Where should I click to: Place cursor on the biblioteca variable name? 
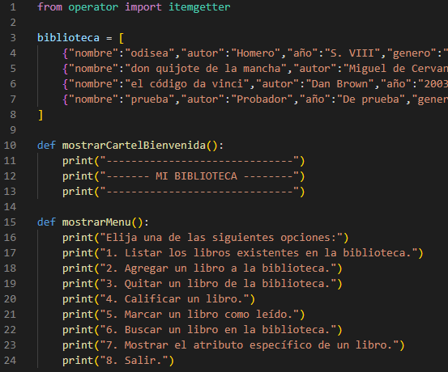click(68, 38)
